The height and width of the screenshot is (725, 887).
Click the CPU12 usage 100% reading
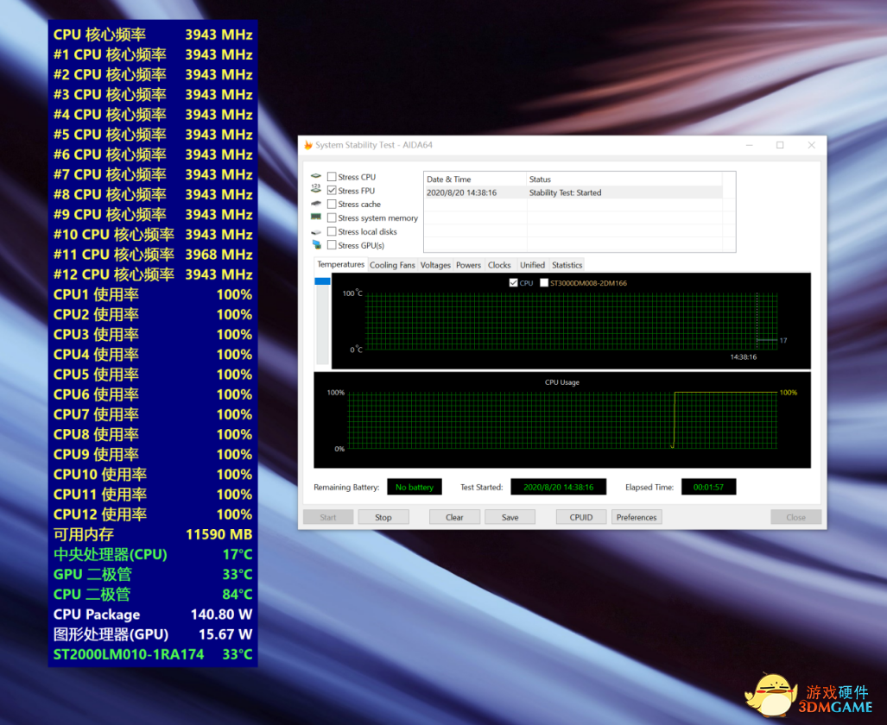pyautogui.click(x=153, y=514)
